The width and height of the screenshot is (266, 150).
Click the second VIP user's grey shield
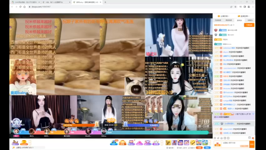215,35
